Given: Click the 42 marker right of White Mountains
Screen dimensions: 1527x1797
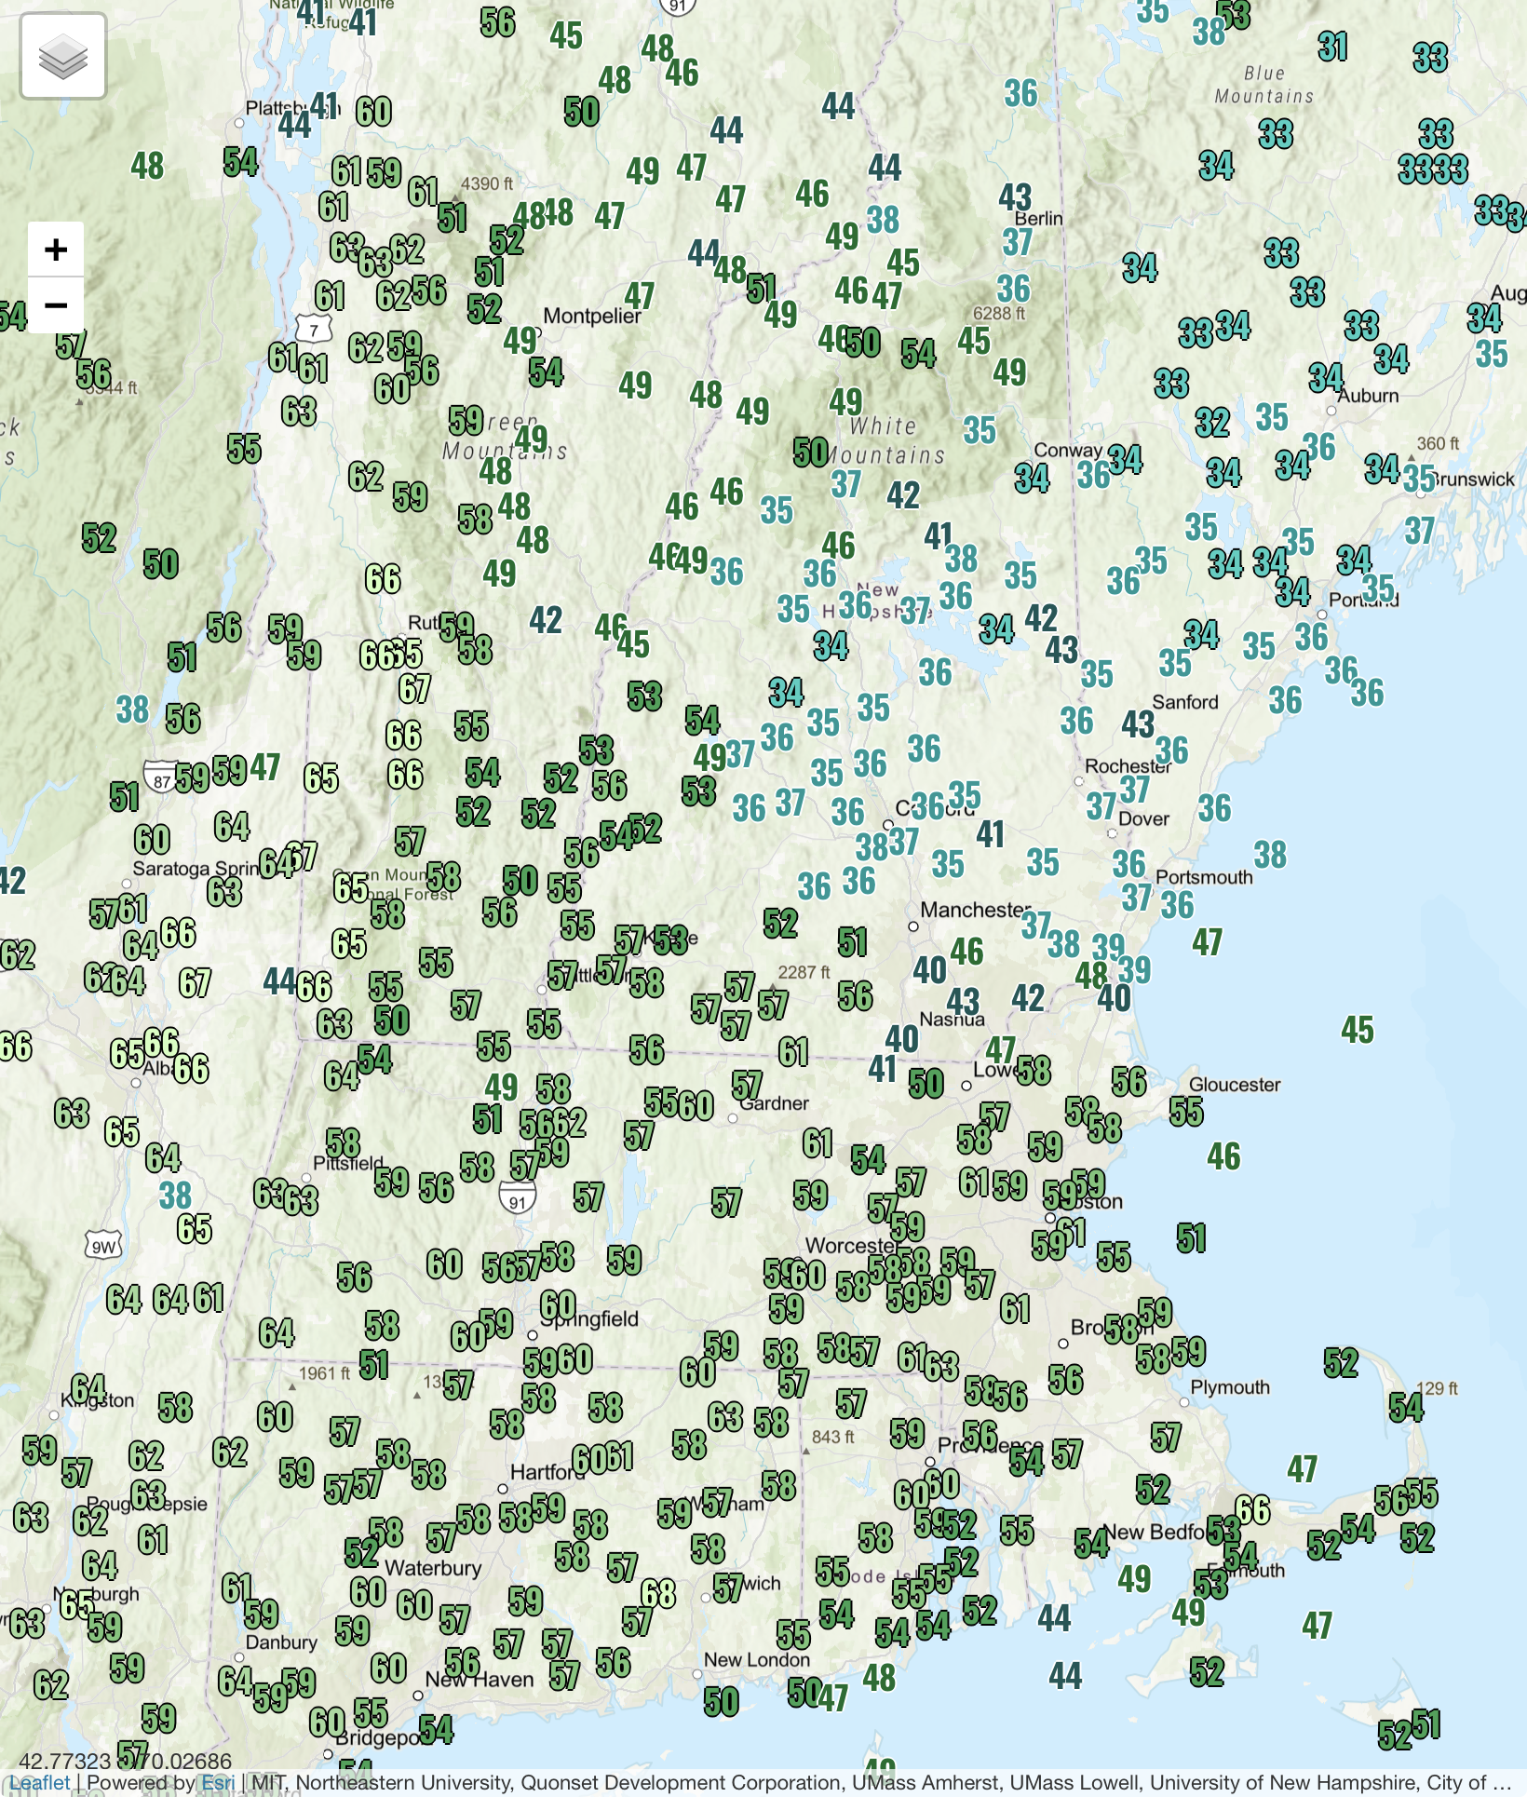Looking at the screenshot, I should (x=903, y=495).
